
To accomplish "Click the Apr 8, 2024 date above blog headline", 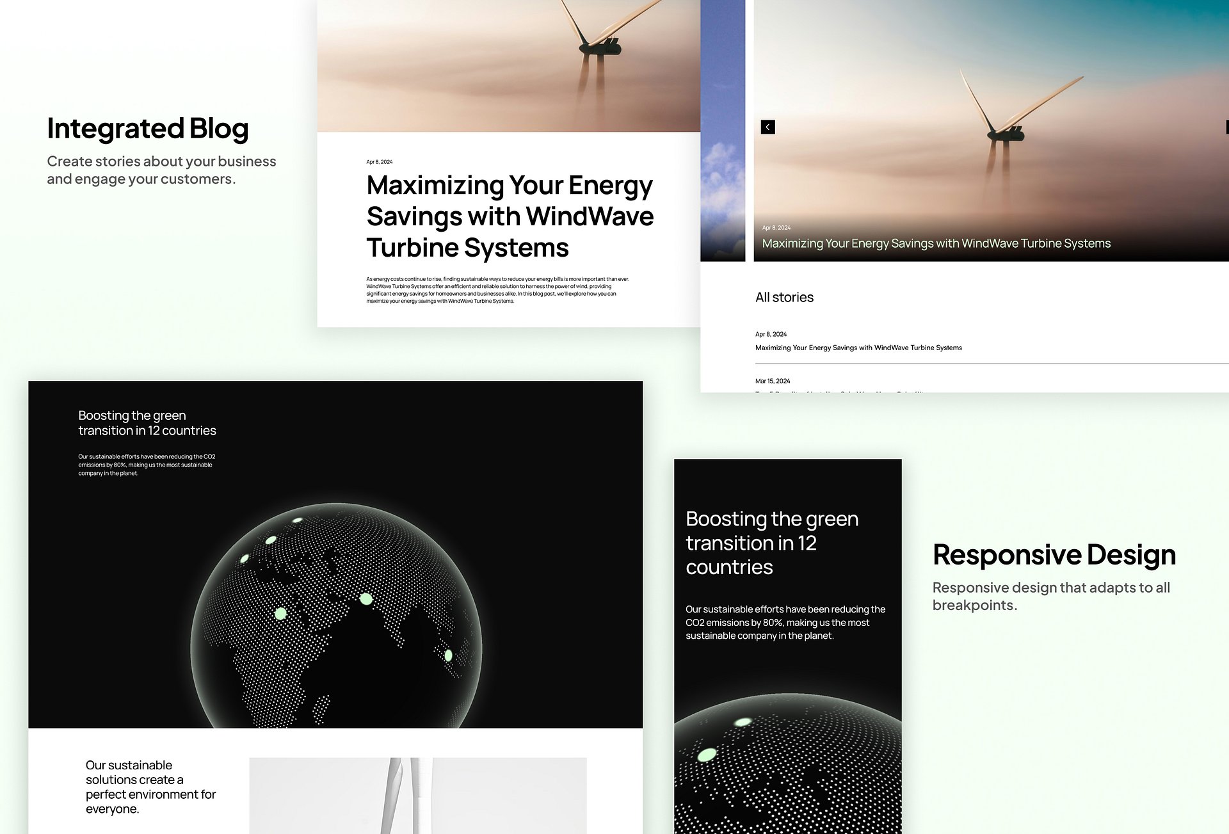I will [379, 162].
